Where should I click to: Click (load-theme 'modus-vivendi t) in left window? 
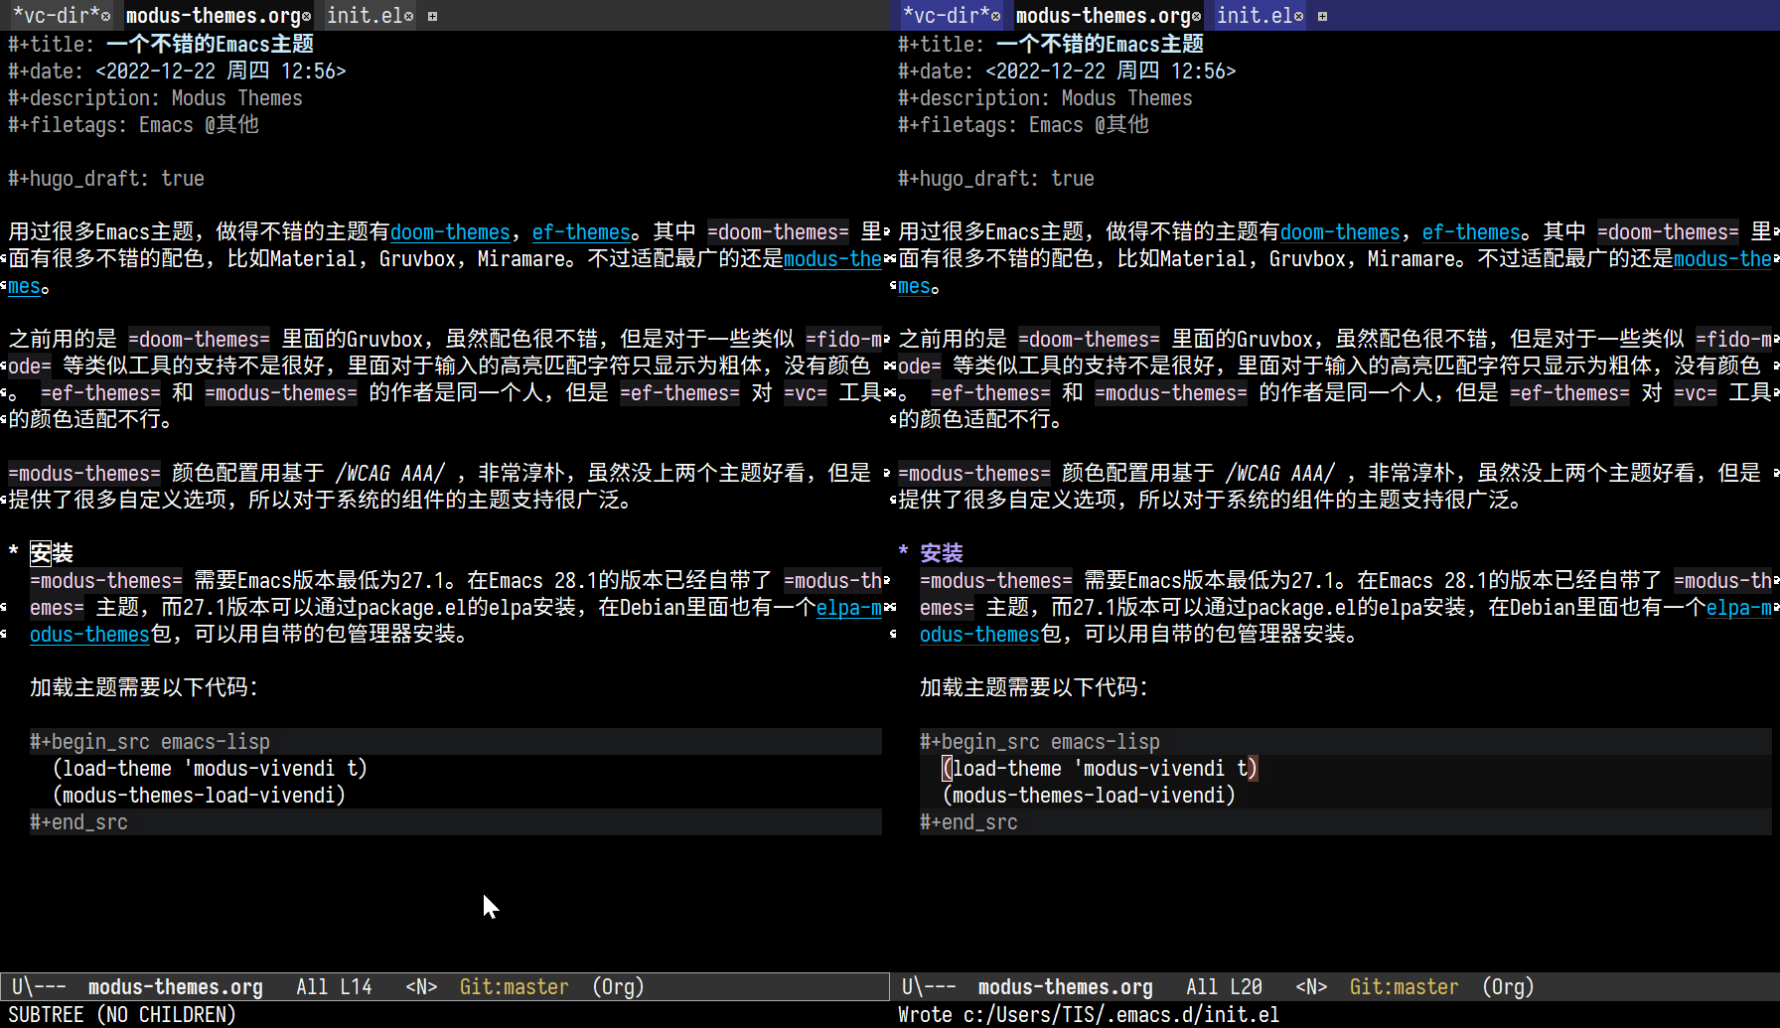click(x=210, y=769)
